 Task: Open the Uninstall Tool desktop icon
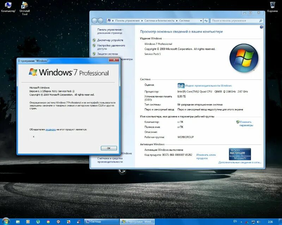point(25,8)
